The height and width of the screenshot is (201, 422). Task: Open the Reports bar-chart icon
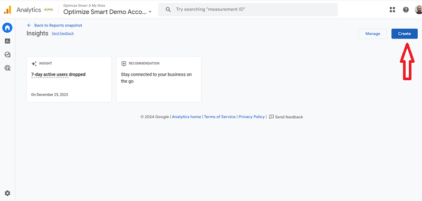tap(7, 41)
